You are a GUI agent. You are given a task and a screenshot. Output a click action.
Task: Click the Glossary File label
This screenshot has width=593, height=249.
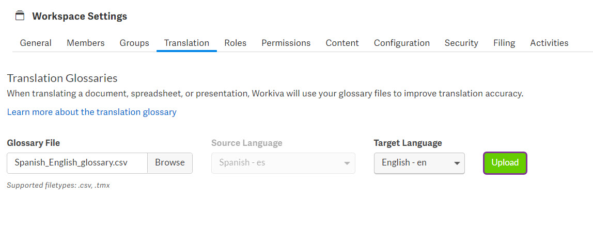pyautogui.click(x=33, y=143)
